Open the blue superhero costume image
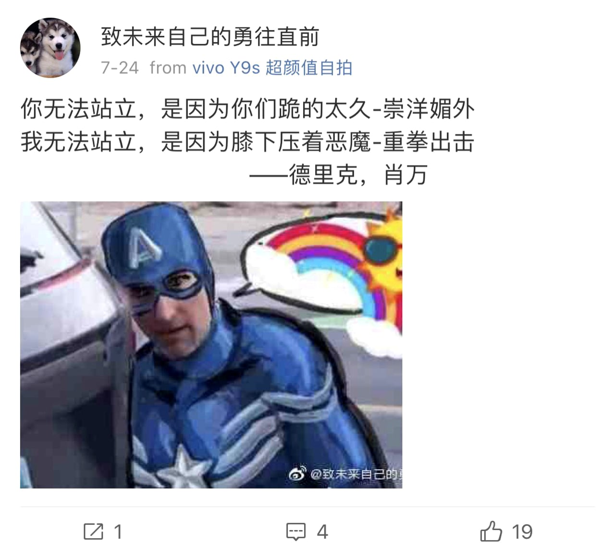The image size is (615, 543). pos(211,345)
